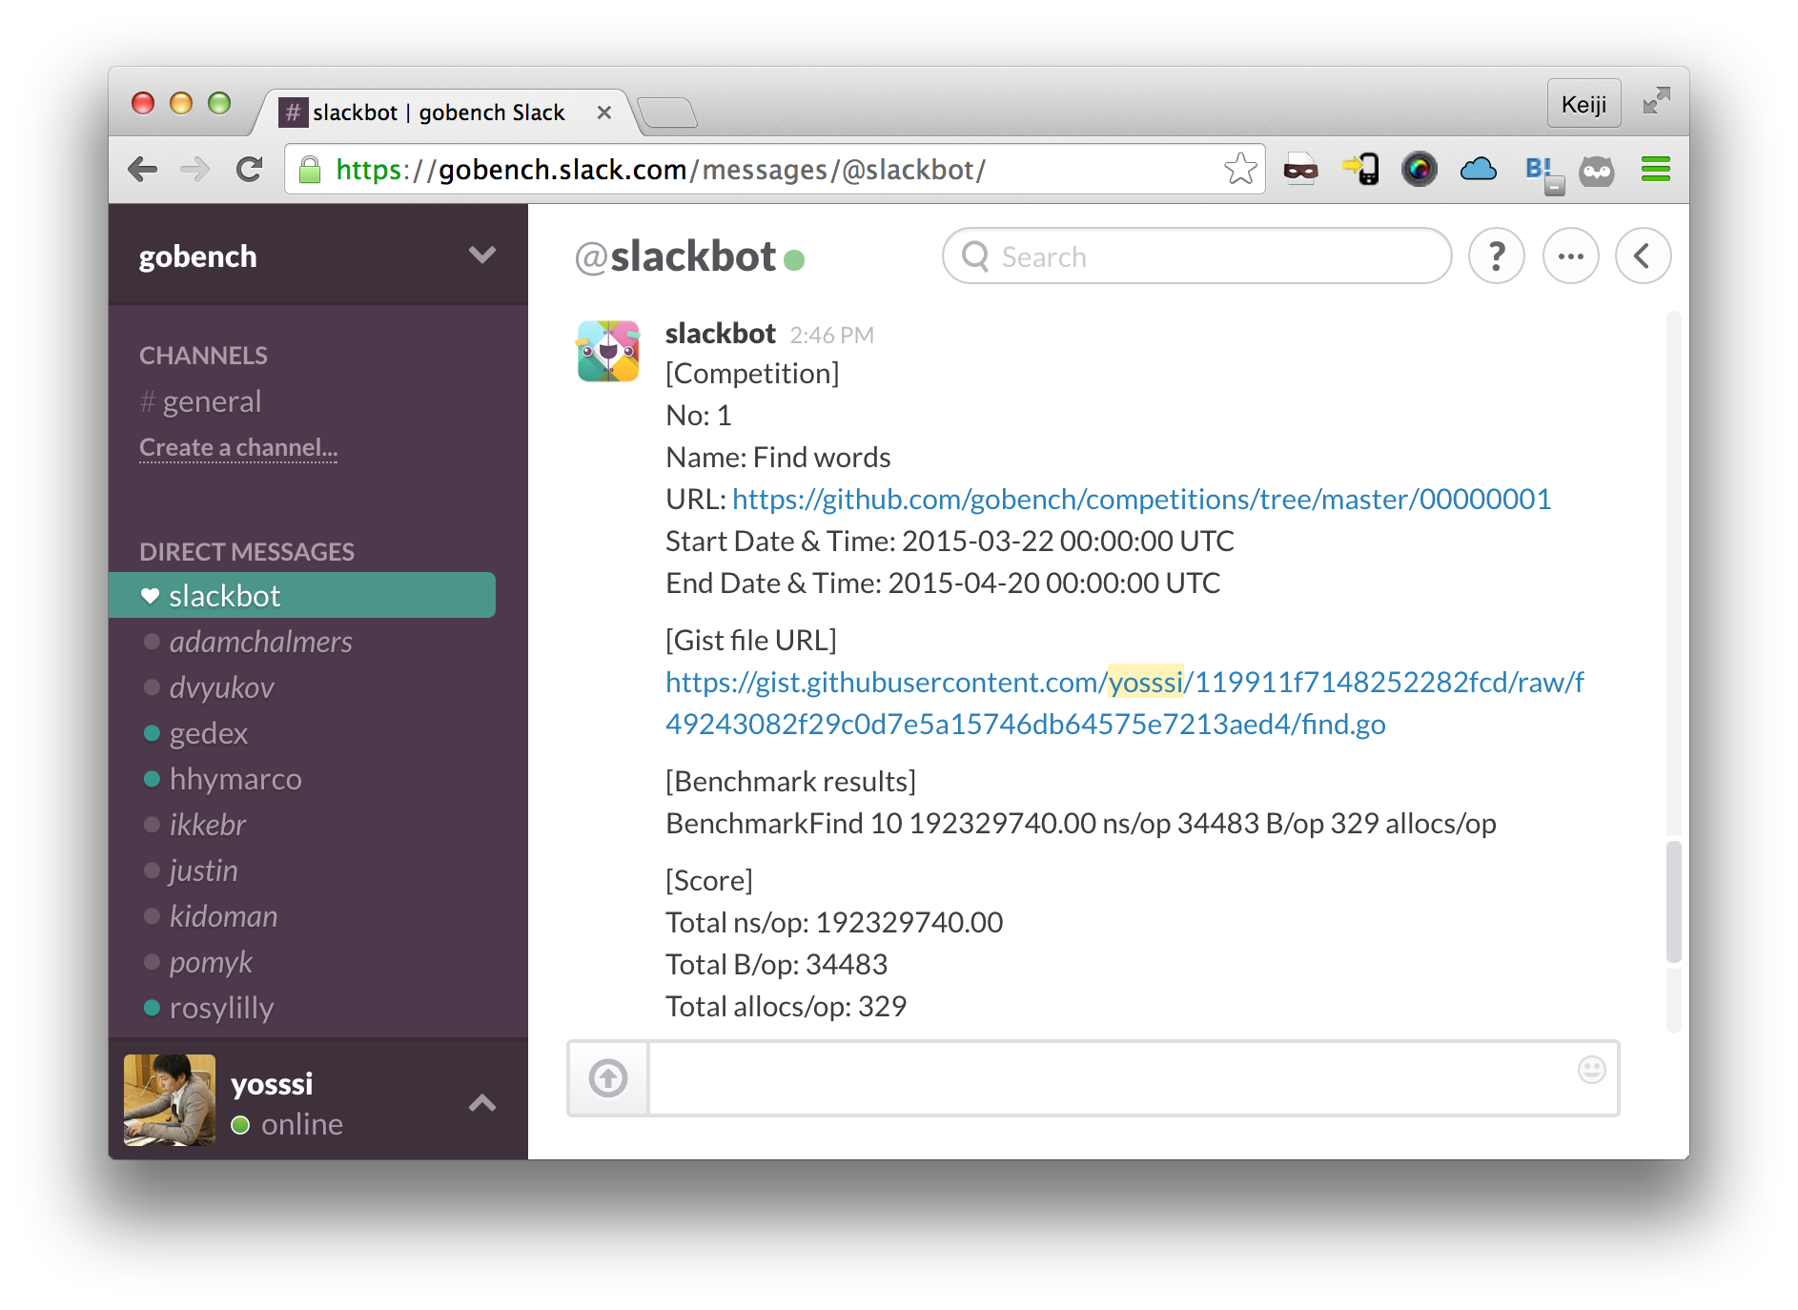Click the send-to-phone extension icon
The width and height of the screenshot is (1798, 1310).
coord(1360,170)
